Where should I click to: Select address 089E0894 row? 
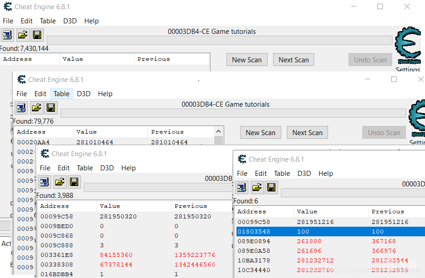coord(331,241)
